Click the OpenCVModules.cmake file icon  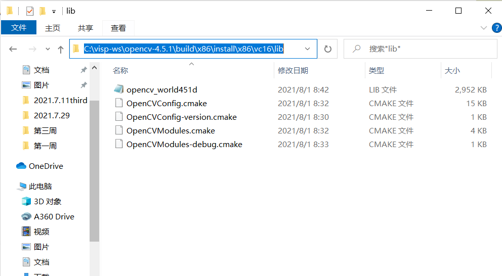point(119,130)
